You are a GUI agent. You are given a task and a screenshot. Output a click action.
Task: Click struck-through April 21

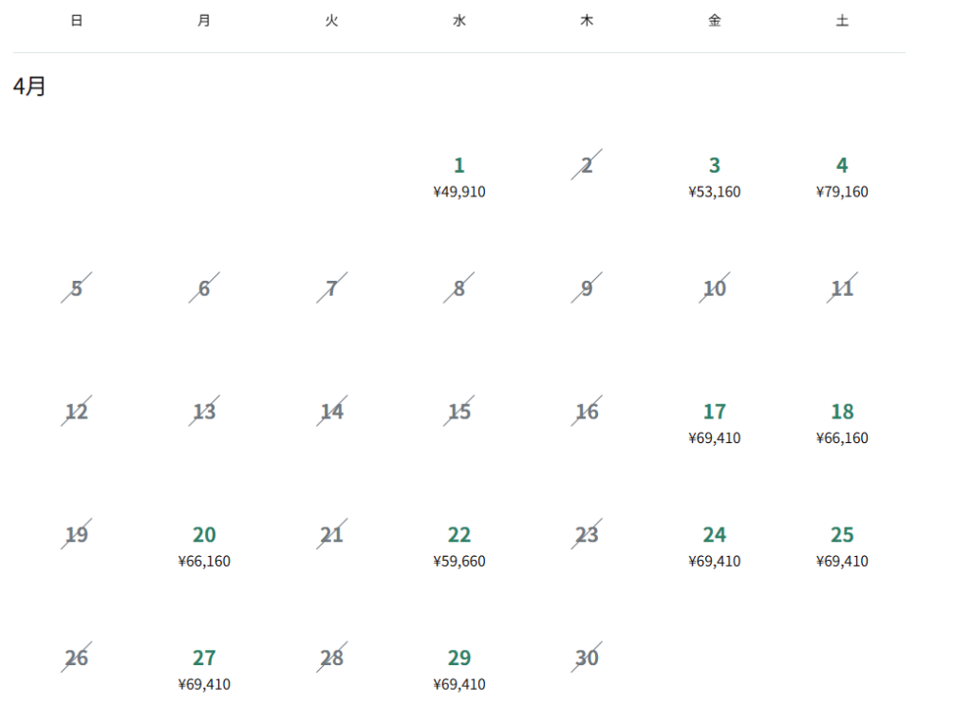[x=331, y=535]
